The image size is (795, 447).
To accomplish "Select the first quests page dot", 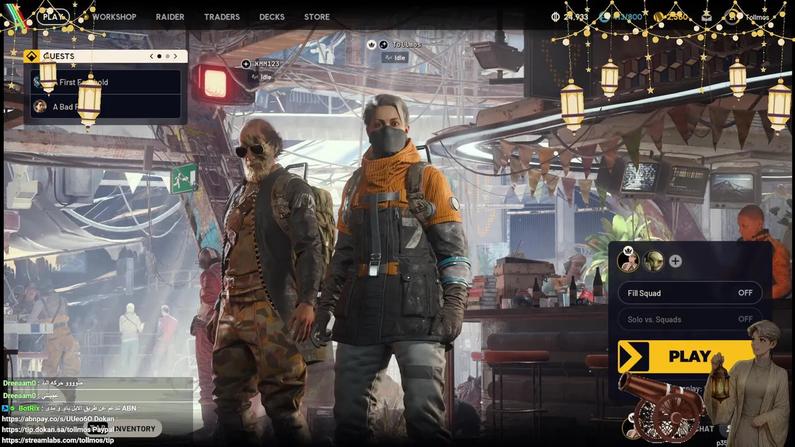I will pos(159,56).
